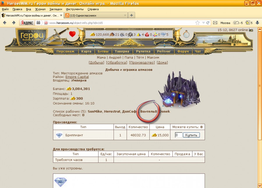
Task: Expand the URL history dropdown arrow
Action: pyautogui.click(x=203, y=23)
